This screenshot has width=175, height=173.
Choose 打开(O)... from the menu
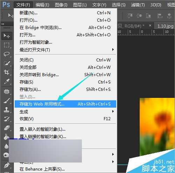(x=65, y=20)
